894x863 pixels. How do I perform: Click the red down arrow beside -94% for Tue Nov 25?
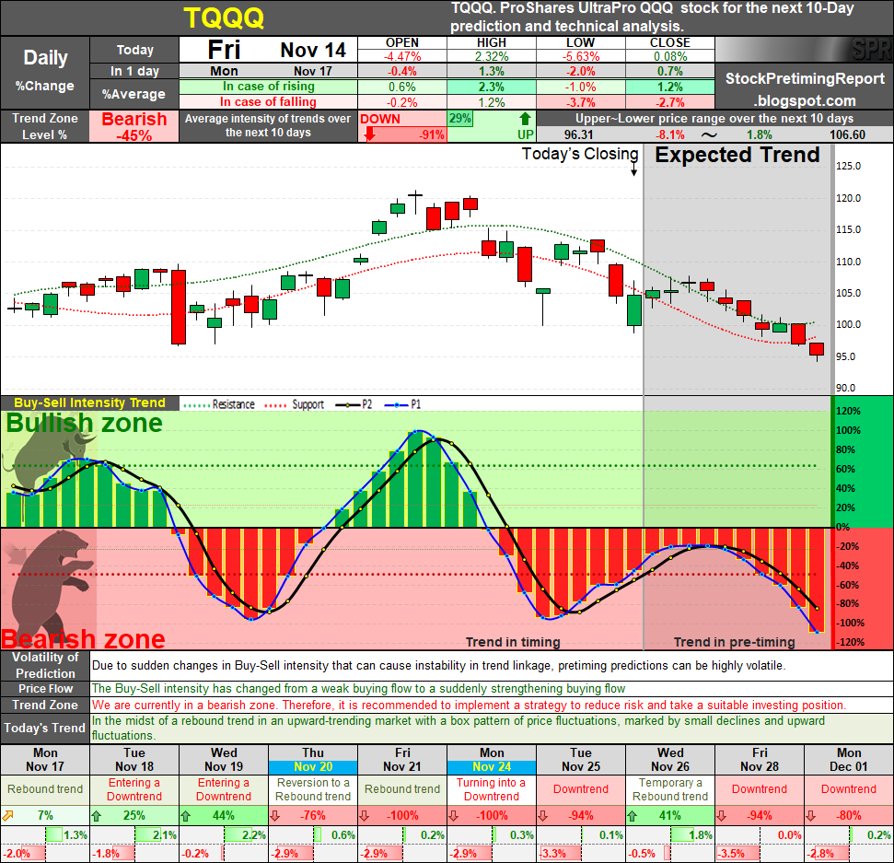[543, 816]
